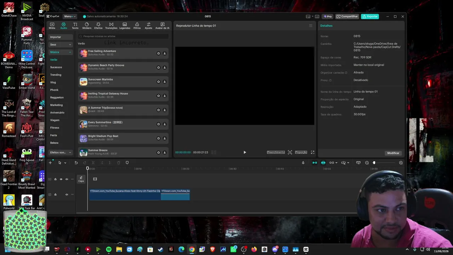The height and width of the screenshot is (255, 453).
Task: Download the Summer Breeze track
Action: (165, 153)
